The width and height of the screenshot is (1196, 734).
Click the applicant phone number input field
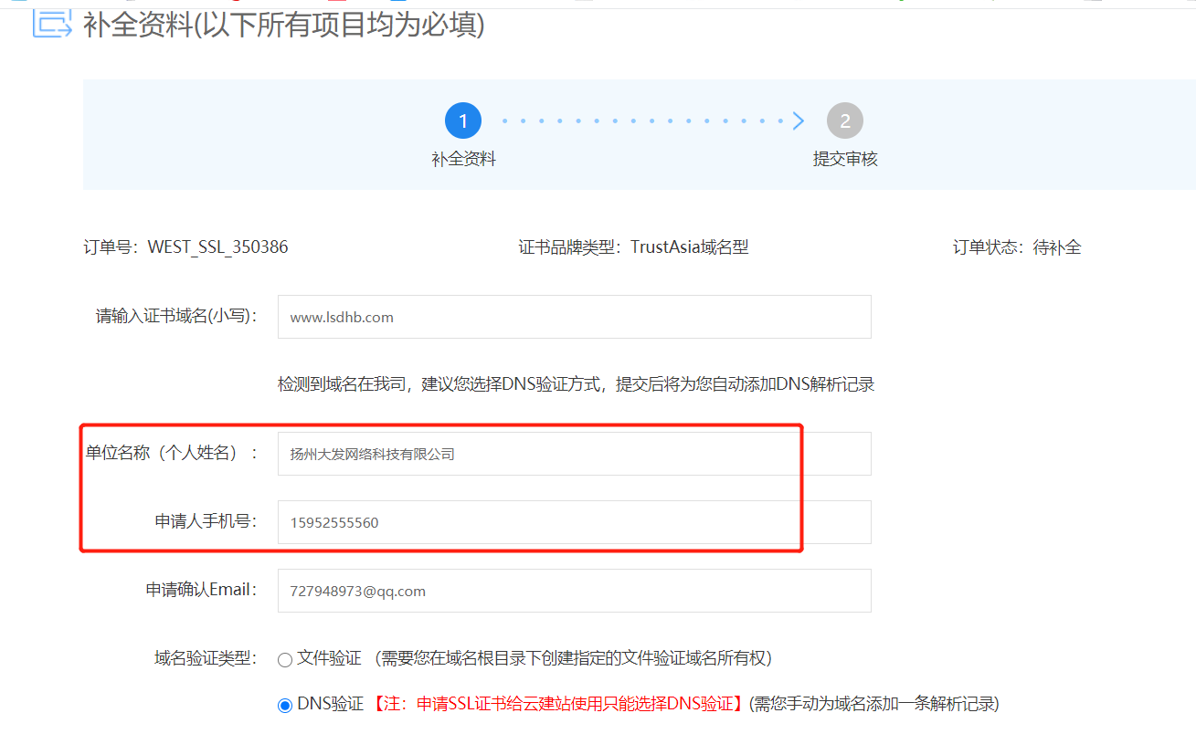click(x=574, y=521)
